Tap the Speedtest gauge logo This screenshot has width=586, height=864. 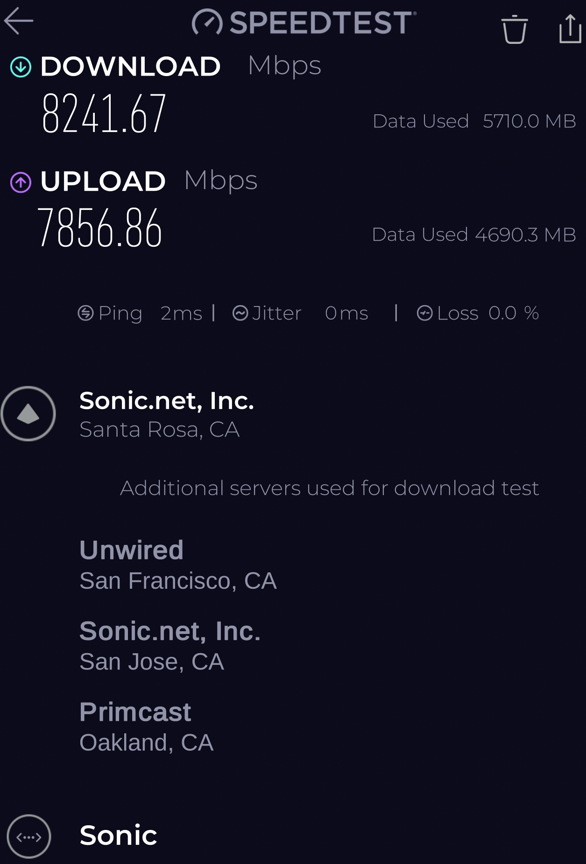click(207, 22)
